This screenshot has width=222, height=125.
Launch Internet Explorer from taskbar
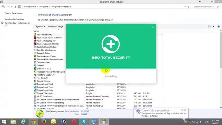pos(23,122)
